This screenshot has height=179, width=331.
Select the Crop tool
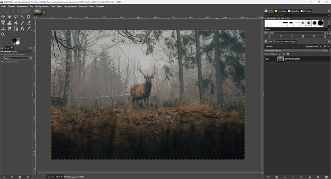tap(29, 17)
